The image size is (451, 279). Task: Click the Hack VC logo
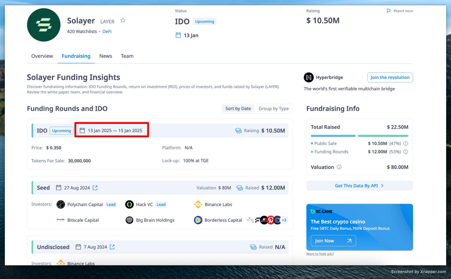(129, 204)
